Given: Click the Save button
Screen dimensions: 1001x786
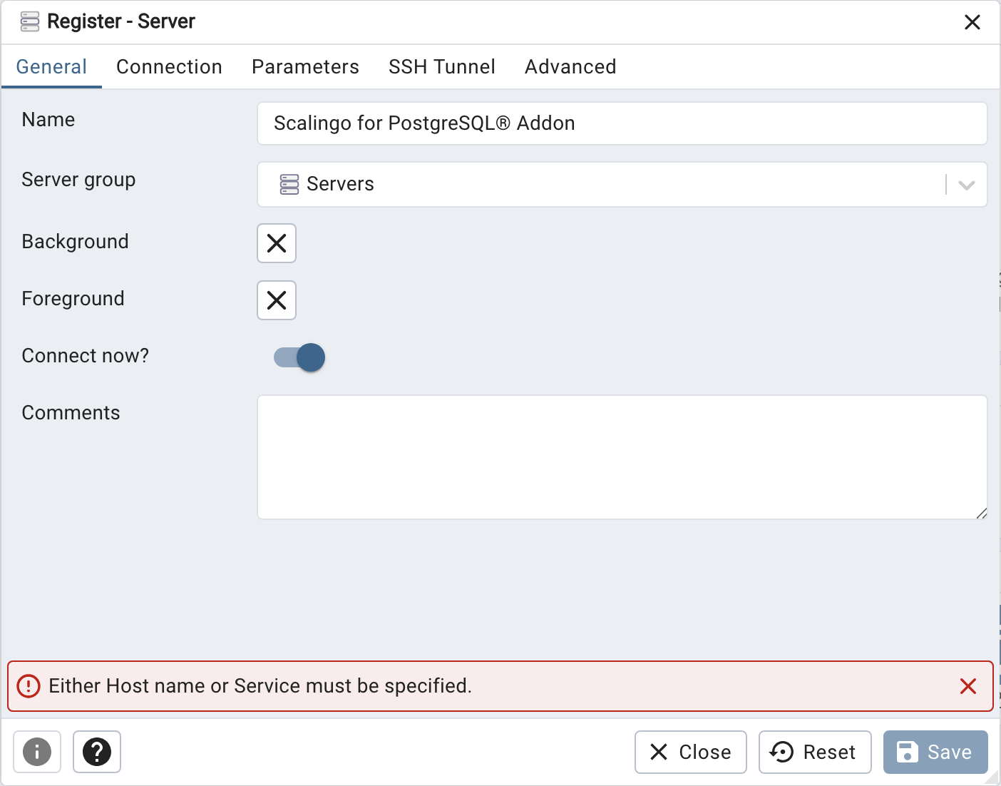Looking at the screenshot, I should click(x=935, y=752).
